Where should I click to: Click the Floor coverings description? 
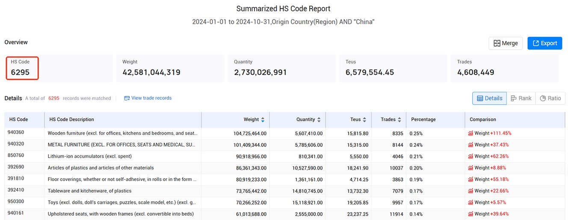click(122, 179)
